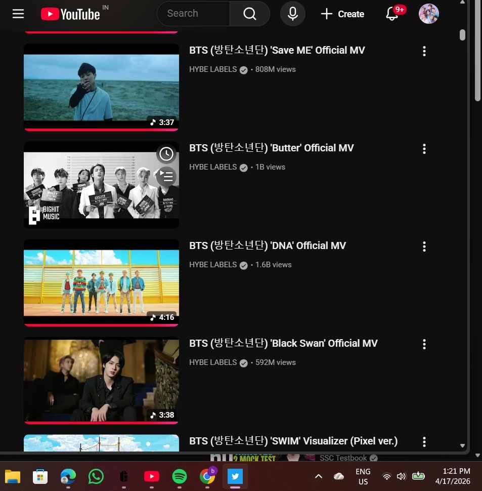This screenshot has height=491, width=482.
Task: Click the playlist panel scrollbar thumb
Action: pyautogui.click(x=463, y=35)
